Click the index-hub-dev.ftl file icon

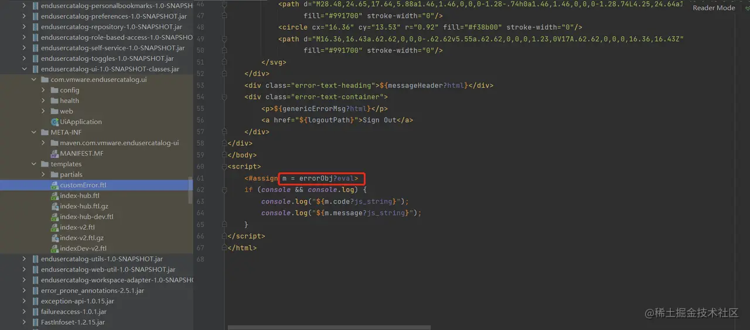(55, 216)
